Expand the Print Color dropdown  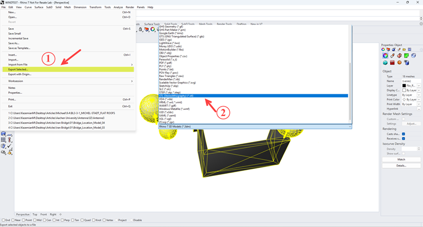point(419,99)
